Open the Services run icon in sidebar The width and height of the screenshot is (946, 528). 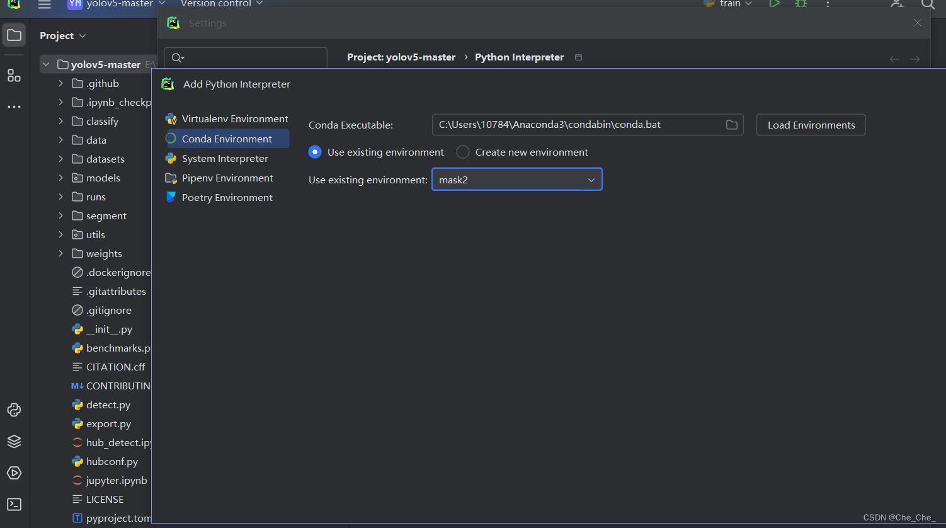point(14,473)
